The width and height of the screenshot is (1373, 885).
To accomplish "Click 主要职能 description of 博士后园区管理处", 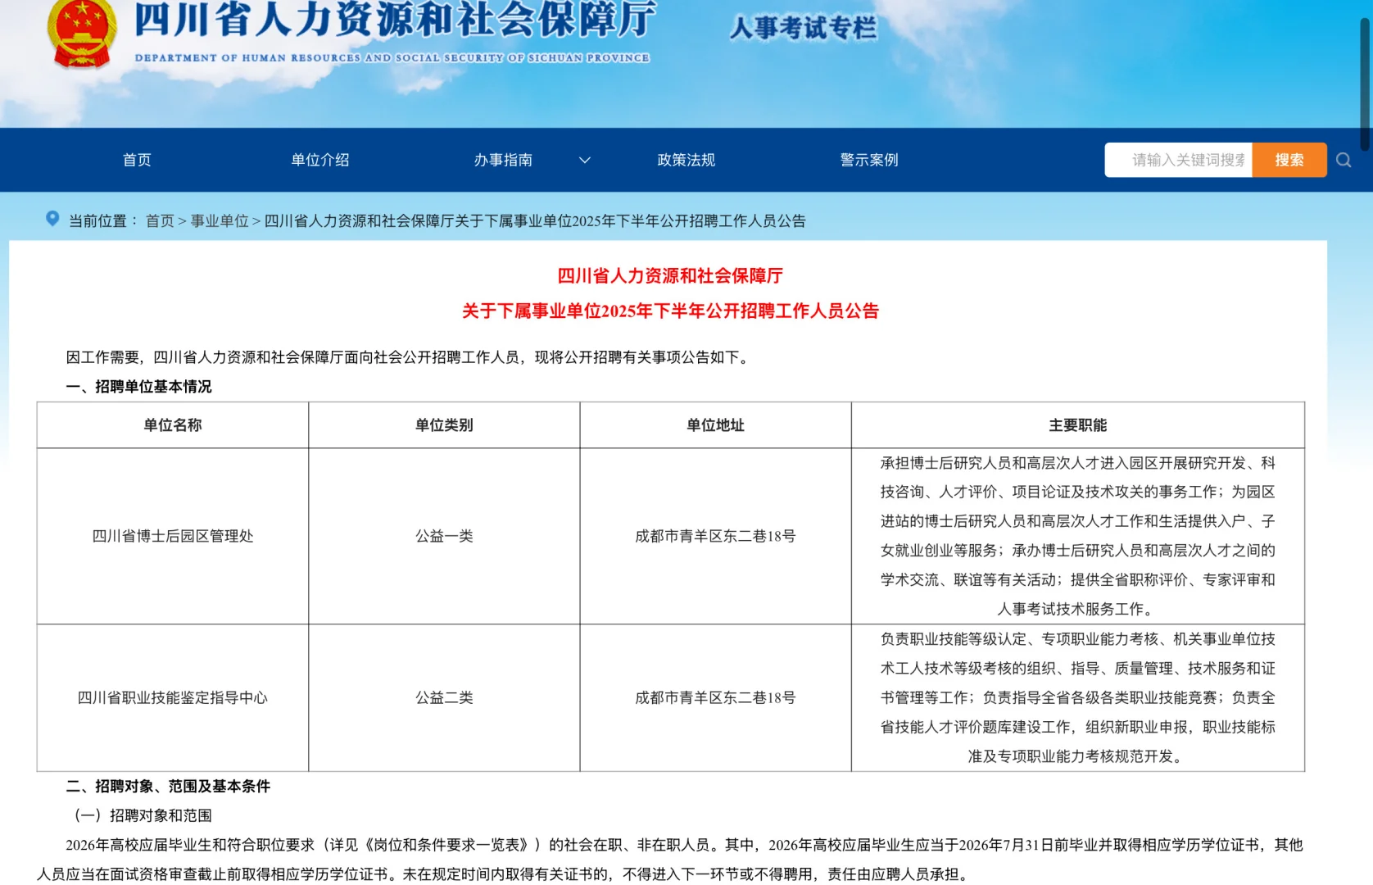I will (x=1078, y=536).
